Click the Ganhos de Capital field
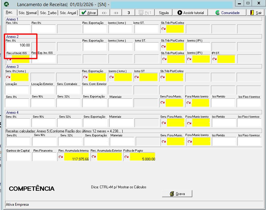Screen dimensions: 266x210 (18, 157)
